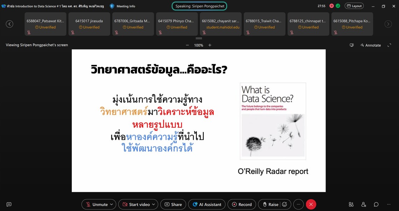Open the closed captions icon

9,204
